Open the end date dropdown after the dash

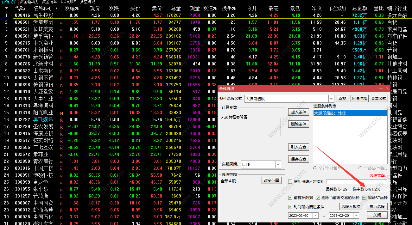pyautogui.click(x=356, y=216)
